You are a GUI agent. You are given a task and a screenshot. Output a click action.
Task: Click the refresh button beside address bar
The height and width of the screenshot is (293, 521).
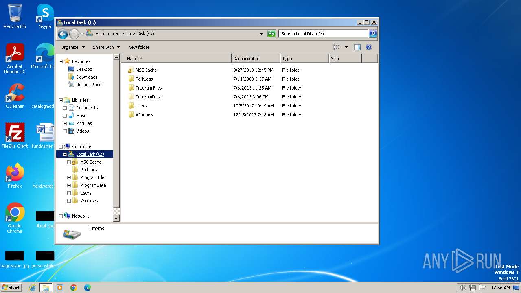(271, 34)
